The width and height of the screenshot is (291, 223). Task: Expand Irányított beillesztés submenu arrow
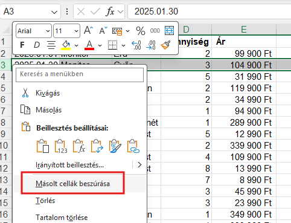pyautogui.click(x=139, y=165)
